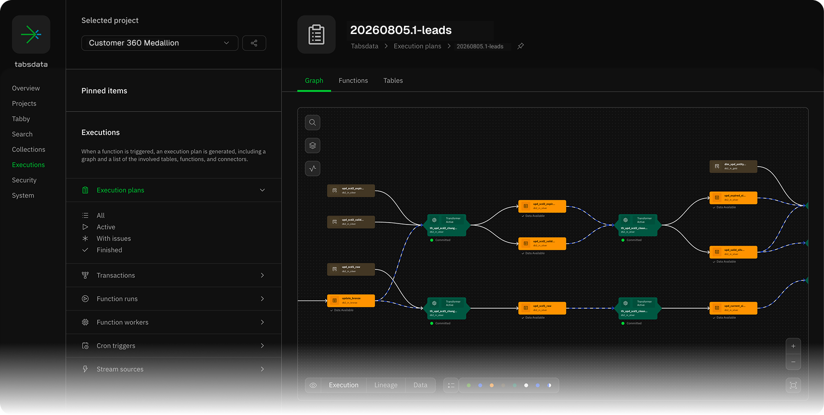Click the checkmark icon next to Finished
824x415 pixels.
point(85,250)
